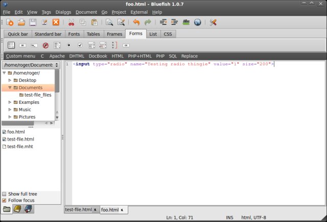Viewport: 327px width, 222px height.
Task: Insert a select list from the Forms bar
Action: pos(91,45)
